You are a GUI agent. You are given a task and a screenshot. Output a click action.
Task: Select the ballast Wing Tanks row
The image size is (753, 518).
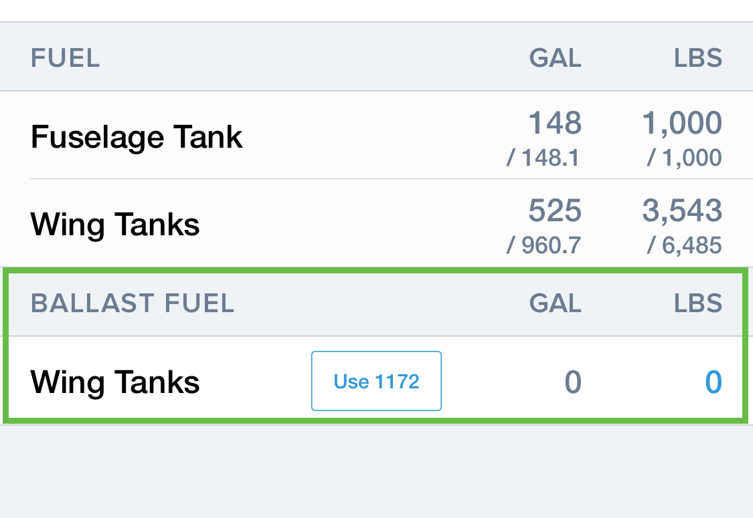pos(114,381)
